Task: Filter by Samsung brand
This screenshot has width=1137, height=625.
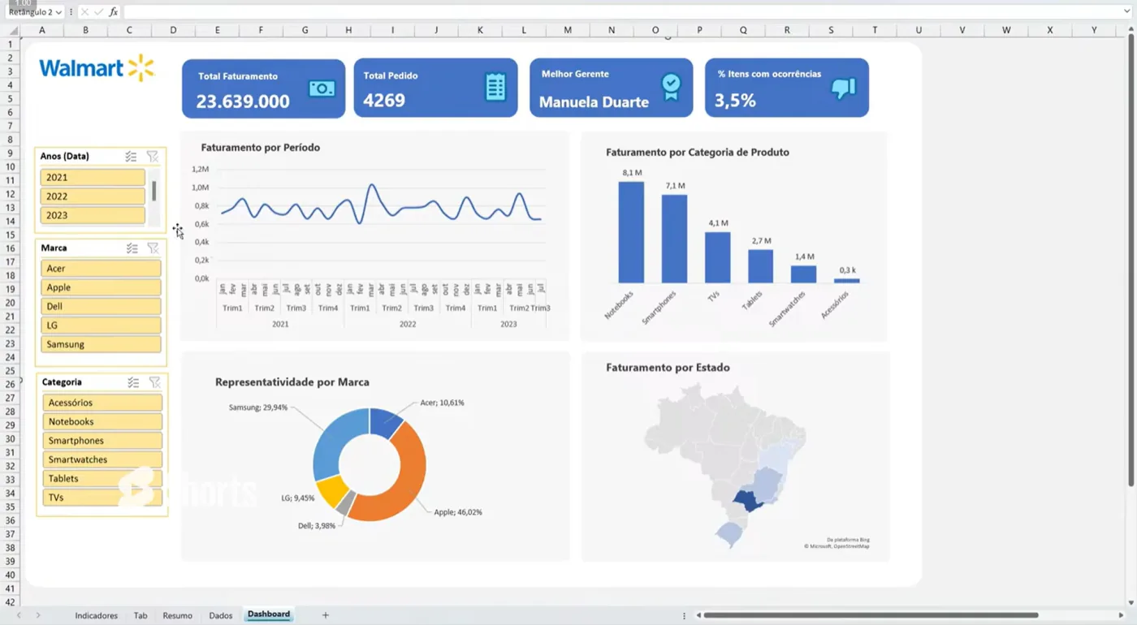Action: pos(101,344)
